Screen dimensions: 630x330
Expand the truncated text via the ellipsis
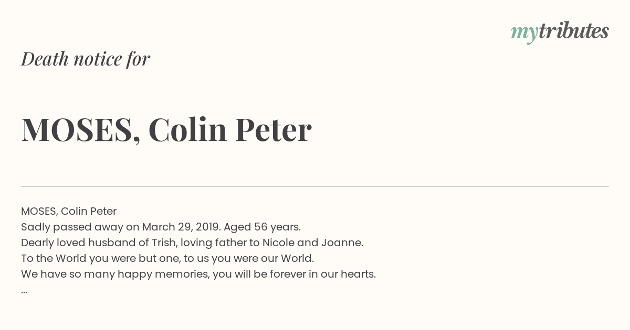(24, 292)
